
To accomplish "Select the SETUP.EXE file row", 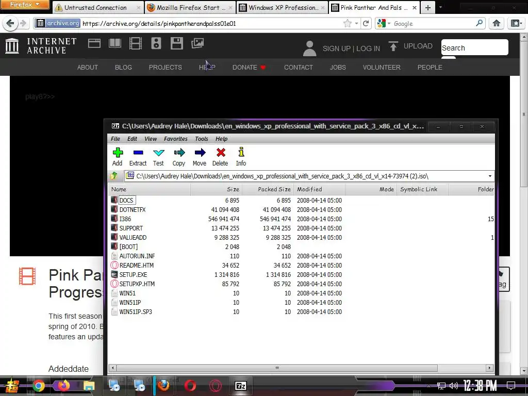I will tap(301, 275).
